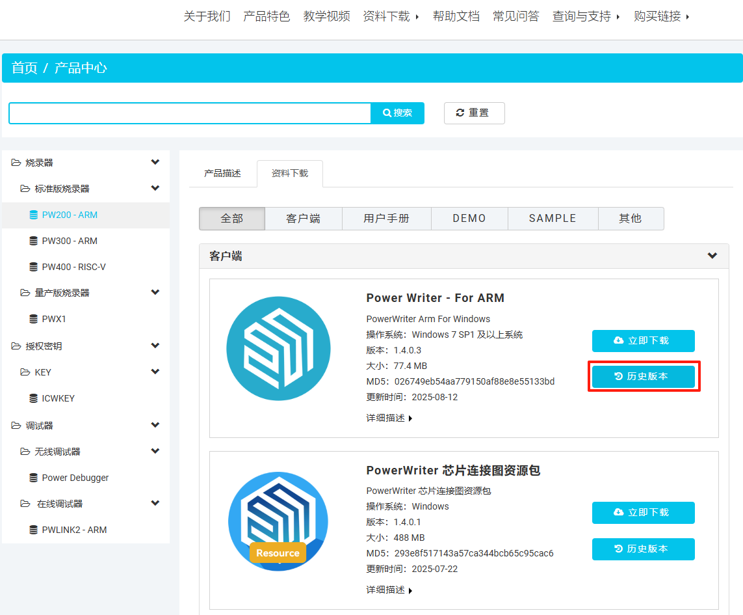
Task: Collapse the 客户端 section panel chevron
Action: click(x=712, y=256)
